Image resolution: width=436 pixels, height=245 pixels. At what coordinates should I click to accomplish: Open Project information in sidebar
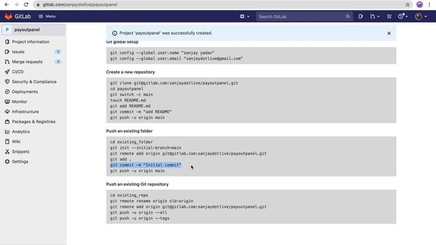[x=31, y=42]
